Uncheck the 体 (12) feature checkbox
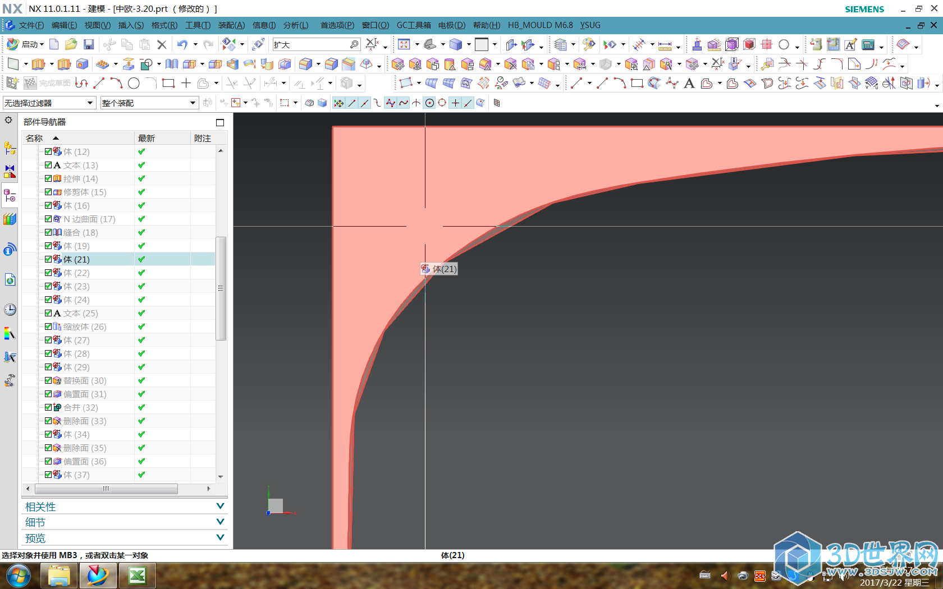943x589 pixels. coord(48,151)
